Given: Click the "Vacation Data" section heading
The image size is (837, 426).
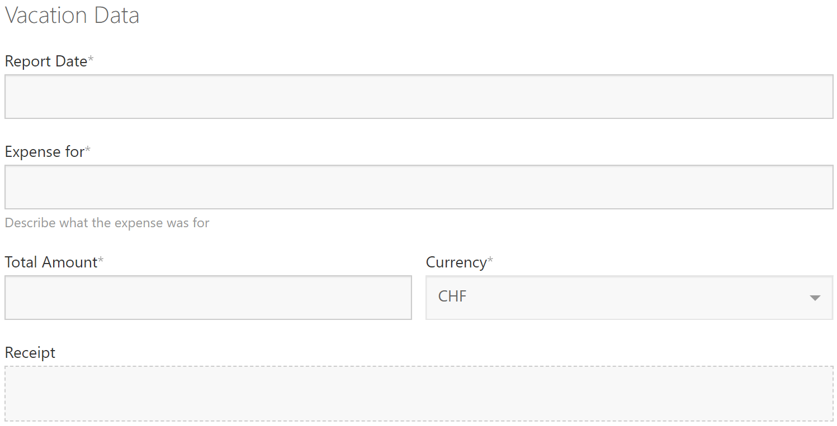Looking at the screenshot, I should (72, 15).
